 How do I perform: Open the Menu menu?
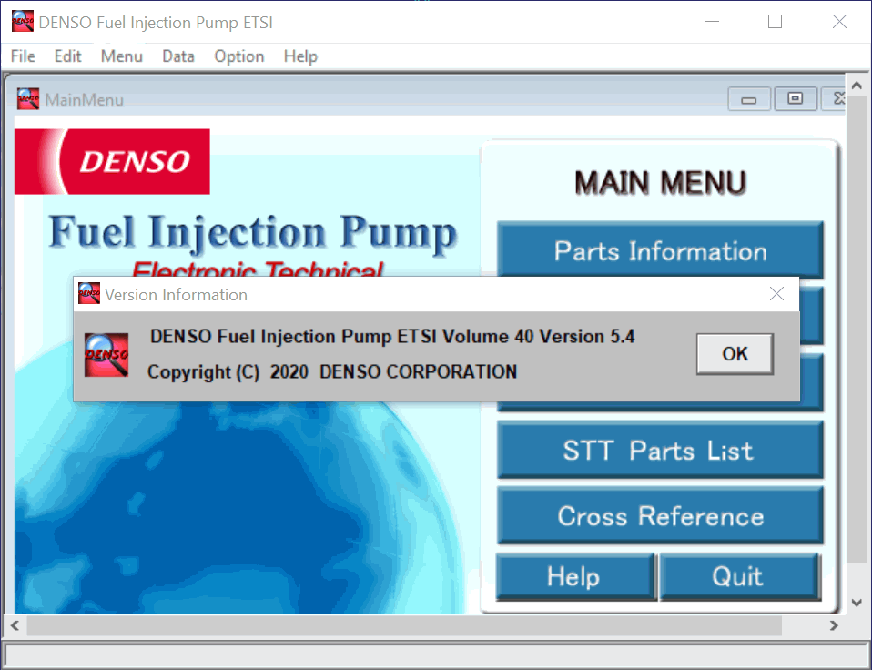point(121,56)
